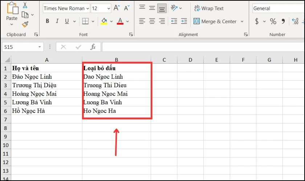Toggle Italic formatting
305x181 pixels.
57,21
